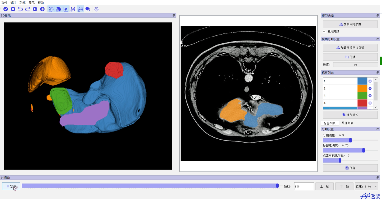
Task: Delete label 4 with its X icon
Action: click(370, 103)
